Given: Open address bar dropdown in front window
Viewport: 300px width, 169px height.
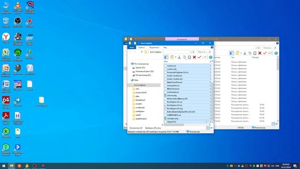Looking at the screenshot, I should coord(191,52).
